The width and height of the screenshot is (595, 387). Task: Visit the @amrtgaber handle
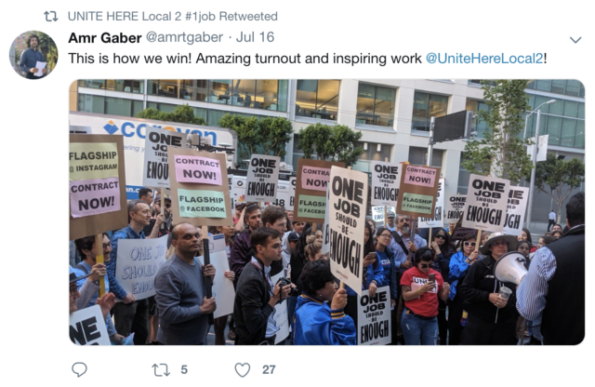coord(184,37)
